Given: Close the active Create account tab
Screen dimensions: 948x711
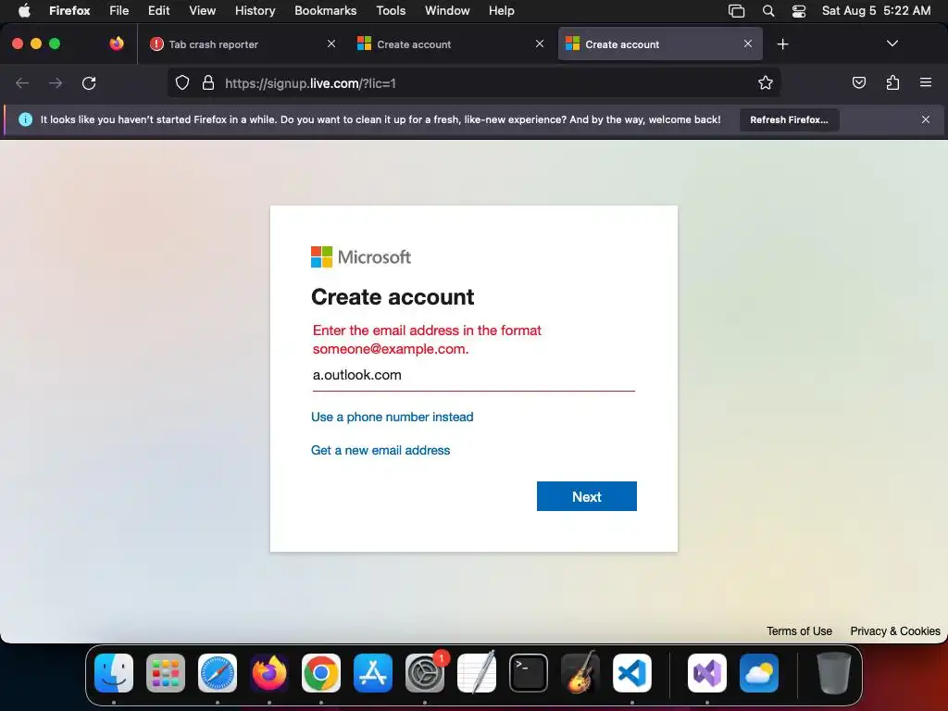Looking at the screenshot, I should click(748, 44).
